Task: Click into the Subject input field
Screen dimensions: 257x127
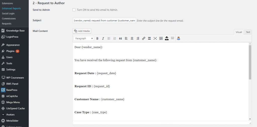Action: pyautogui.click(x=104, y=21)
